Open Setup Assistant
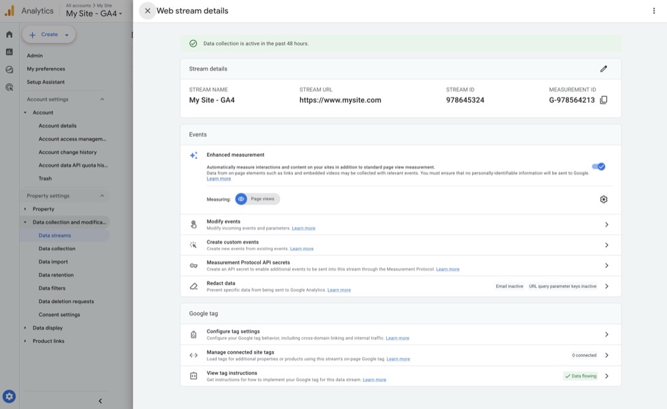 point(45,82)
